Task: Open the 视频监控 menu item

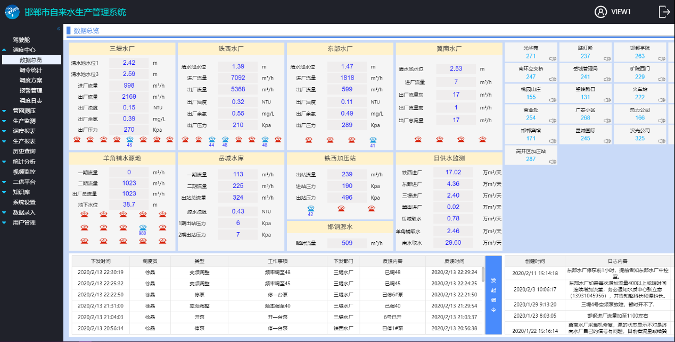Action: (24, 172)
